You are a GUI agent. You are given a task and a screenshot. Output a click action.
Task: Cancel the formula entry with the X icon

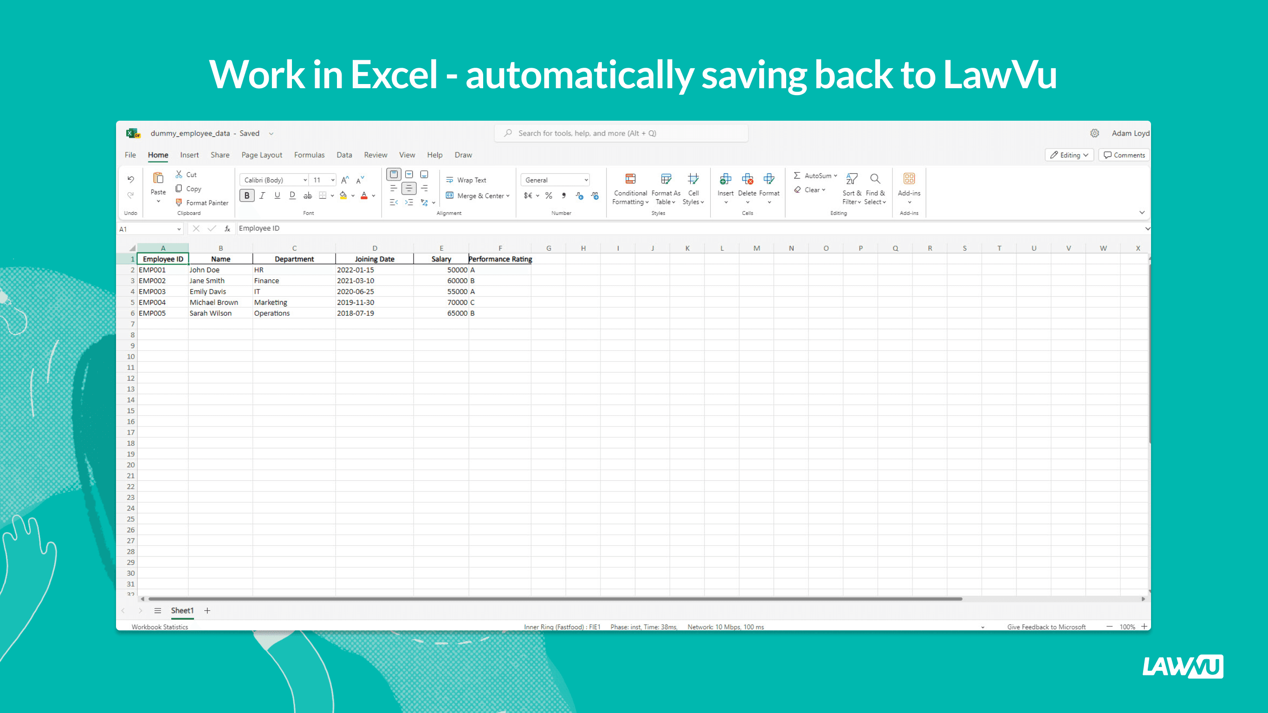196,228
